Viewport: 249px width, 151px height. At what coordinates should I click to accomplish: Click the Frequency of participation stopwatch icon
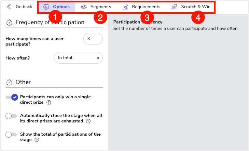10,22
